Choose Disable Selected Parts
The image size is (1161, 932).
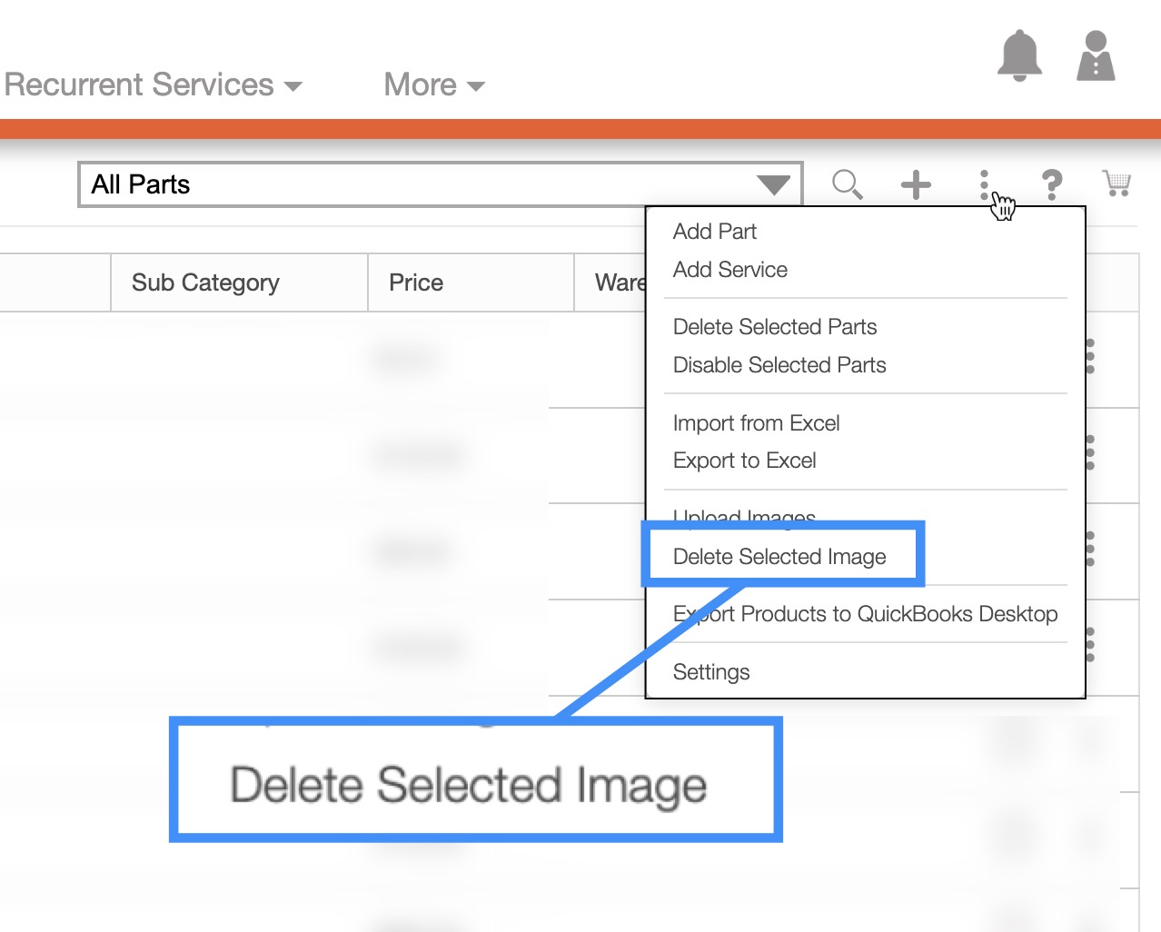point(779,365)
